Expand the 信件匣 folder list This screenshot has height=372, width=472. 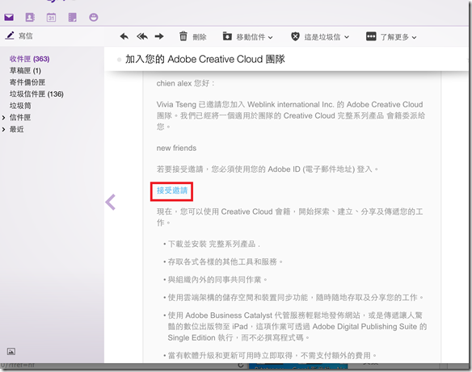[x=3, y=118]
